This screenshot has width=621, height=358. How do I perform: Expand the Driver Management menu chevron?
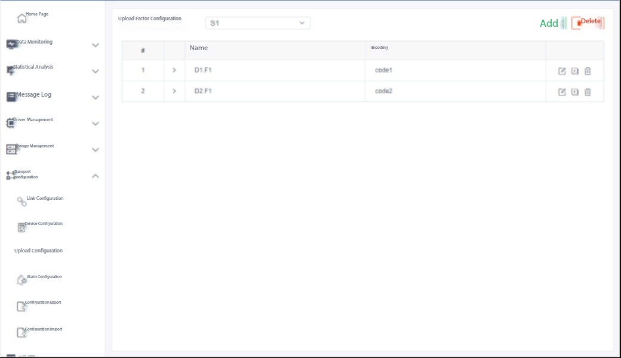pos(96,124)
